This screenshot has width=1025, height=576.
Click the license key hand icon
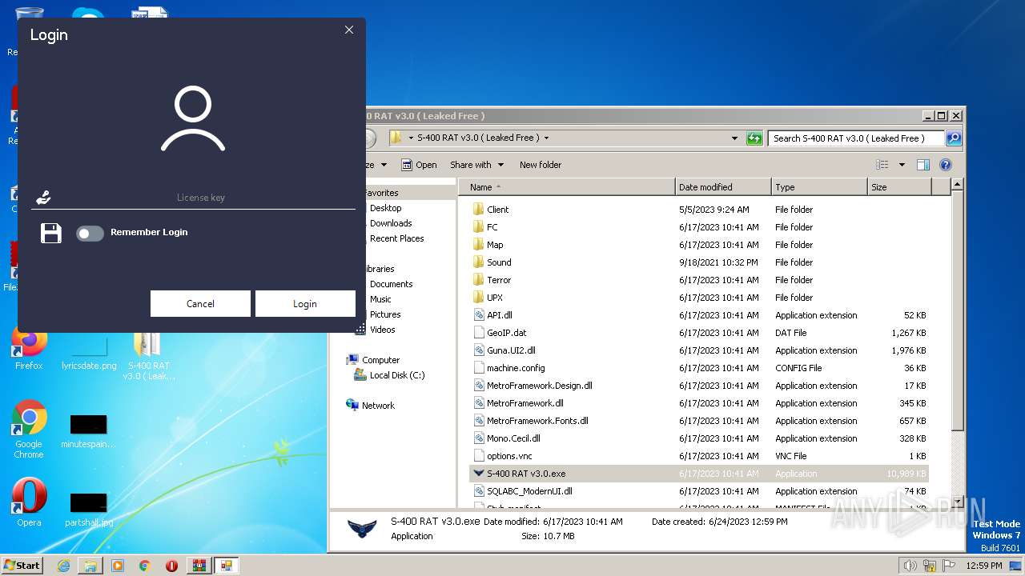(44, 197)
